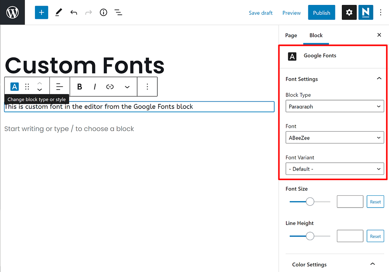This screenshot has width=389, height=272.
Task: Insert a link using the link icon
Action: pos(110,86)
